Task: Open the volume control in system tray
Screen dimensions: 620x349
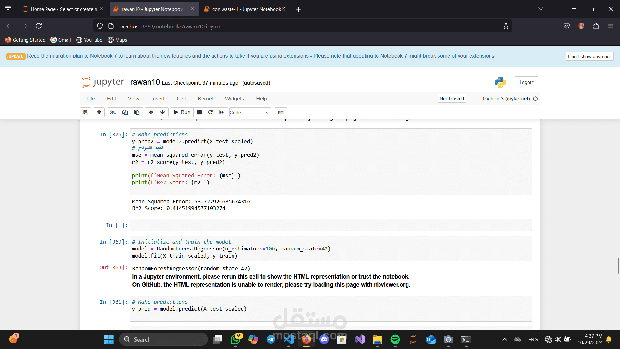Action: coord(558,339)
